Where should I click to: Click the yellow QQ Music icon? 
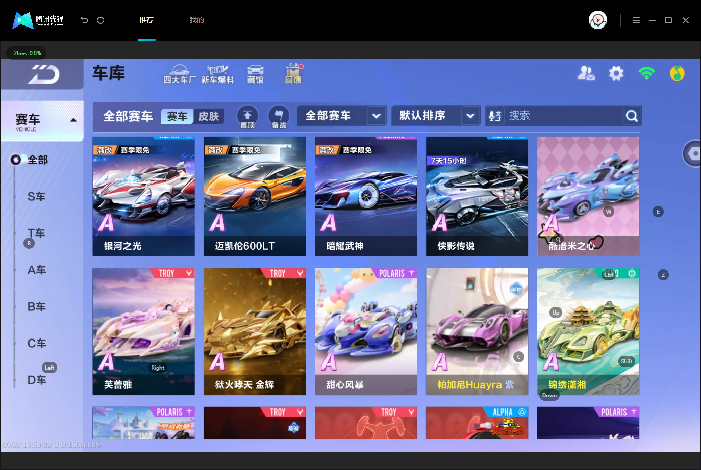(677, 73)
